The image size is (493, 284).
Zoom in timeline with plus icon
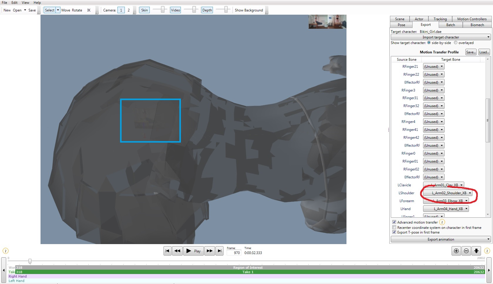click(456, 251)
